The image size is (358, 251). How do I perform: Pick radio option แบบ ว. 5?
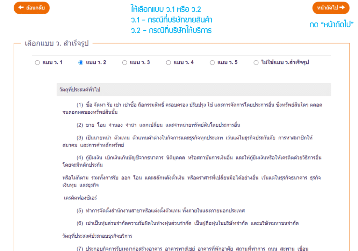tap(212, 62)
